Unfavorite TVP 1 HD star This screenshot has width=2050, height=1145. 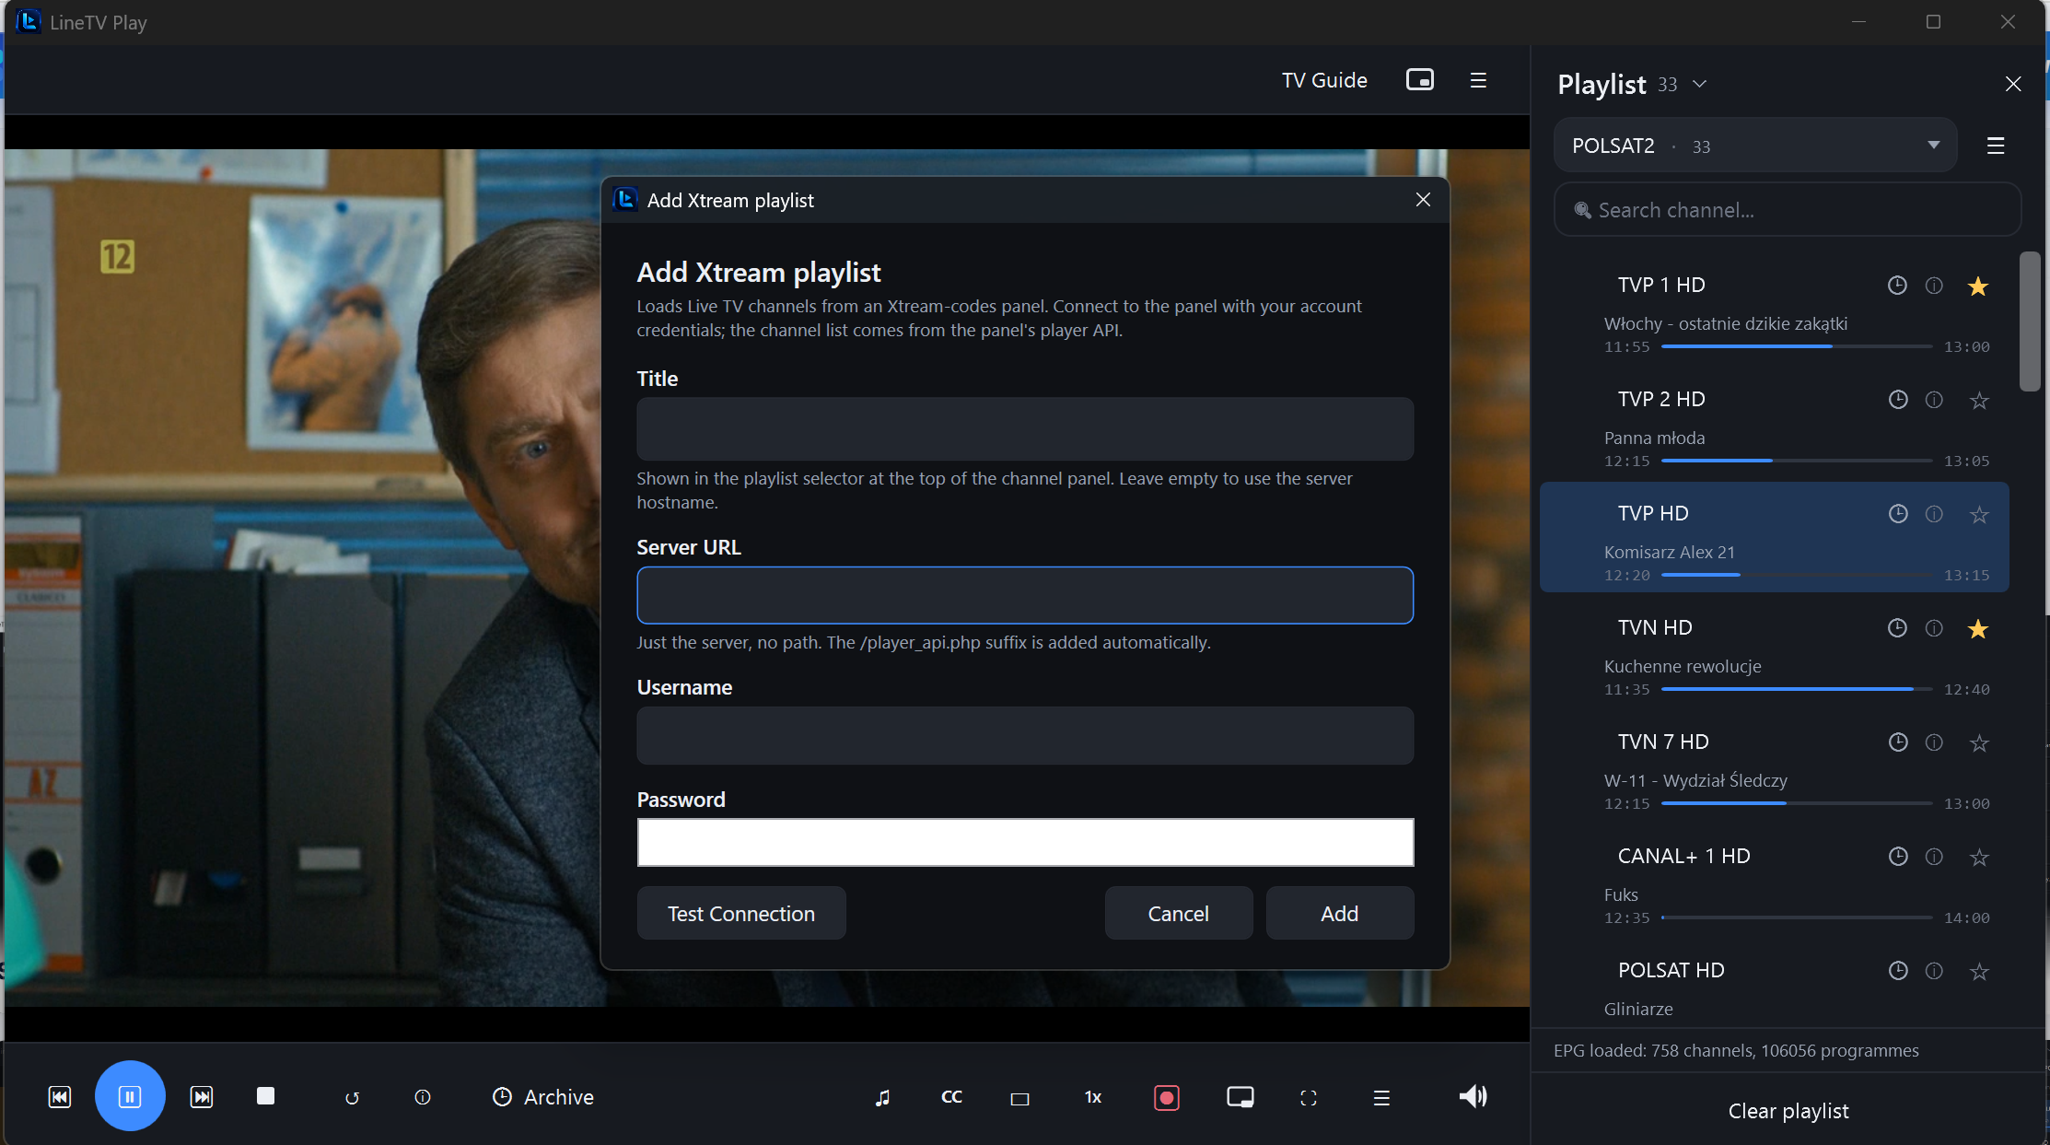pyautogui.click(x=1978, y=286)
